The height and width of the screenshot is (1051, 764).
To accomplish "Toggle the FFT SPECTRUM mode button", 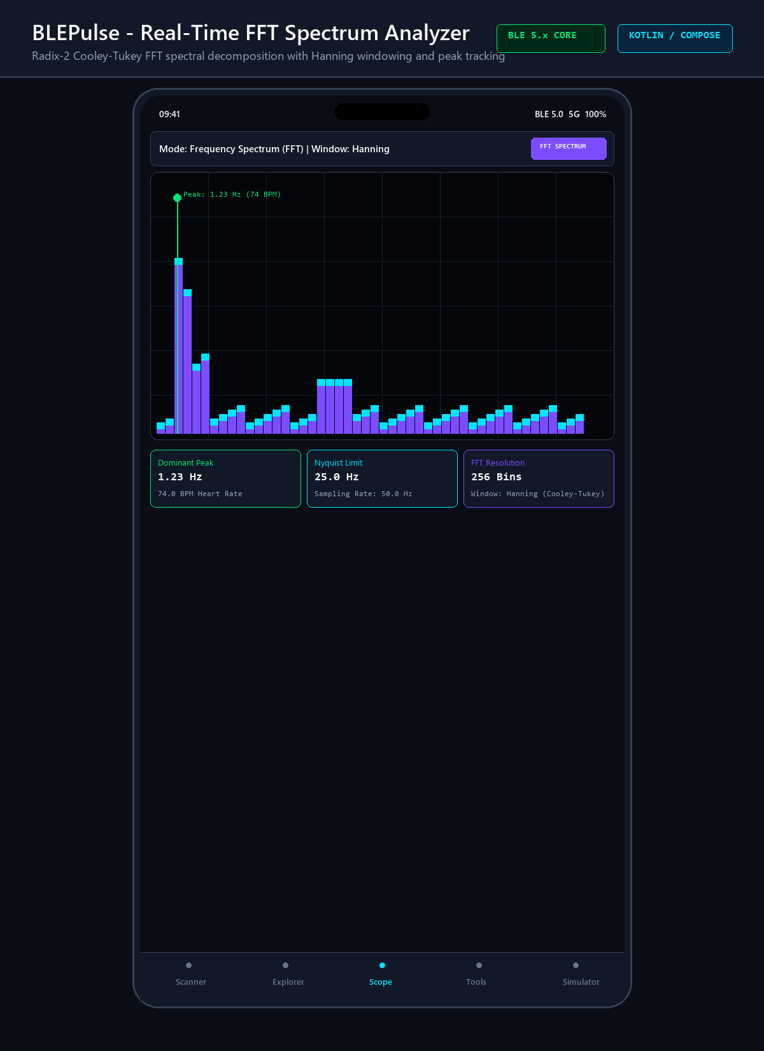I will click(569, 148).
